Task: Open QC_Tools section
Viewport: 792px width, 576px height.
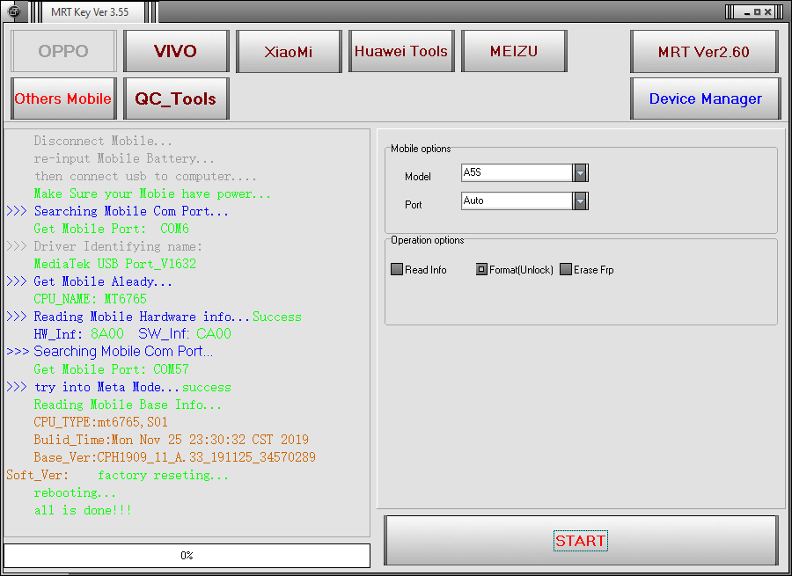Action: click(176, 98)
